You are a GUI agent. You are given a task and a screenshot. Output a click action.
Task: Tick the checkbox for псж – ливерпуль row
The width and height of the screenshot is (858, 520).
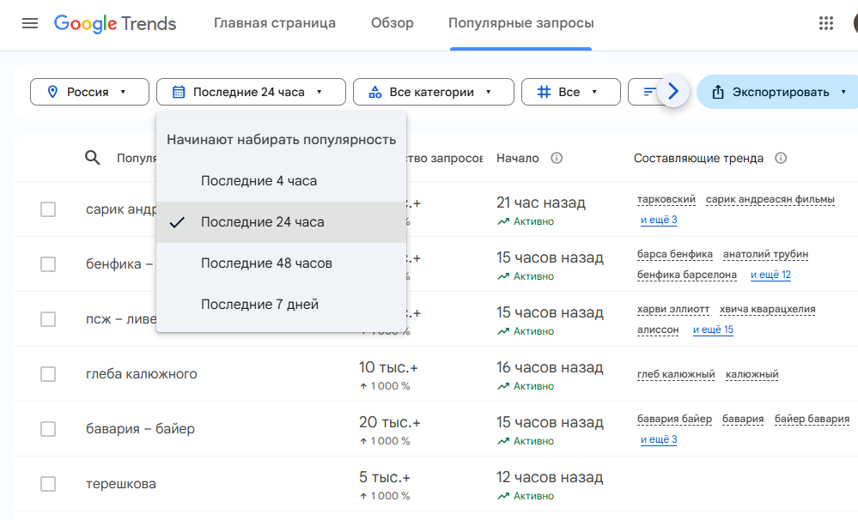coord(48,319)
